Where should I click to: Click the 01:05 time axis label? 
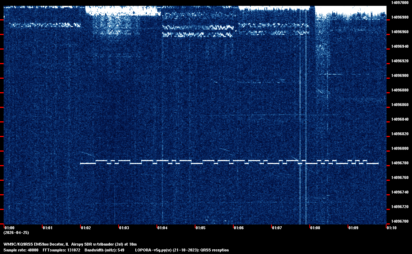(201, 228)
